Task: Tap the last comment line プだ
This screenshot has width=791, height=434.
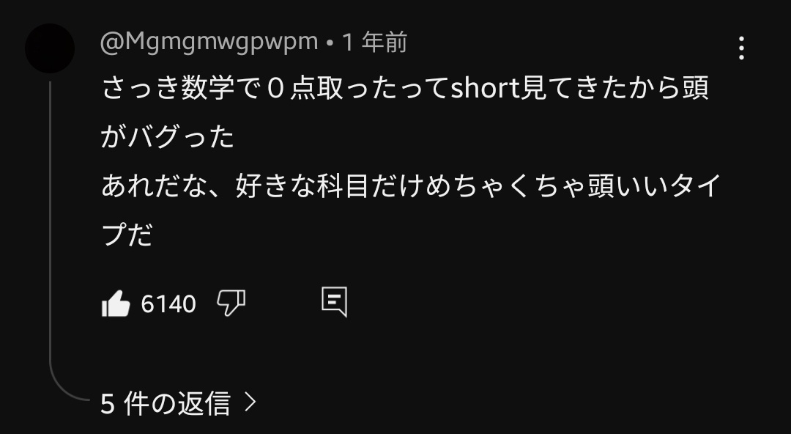Action: click(x=127, y=235)
